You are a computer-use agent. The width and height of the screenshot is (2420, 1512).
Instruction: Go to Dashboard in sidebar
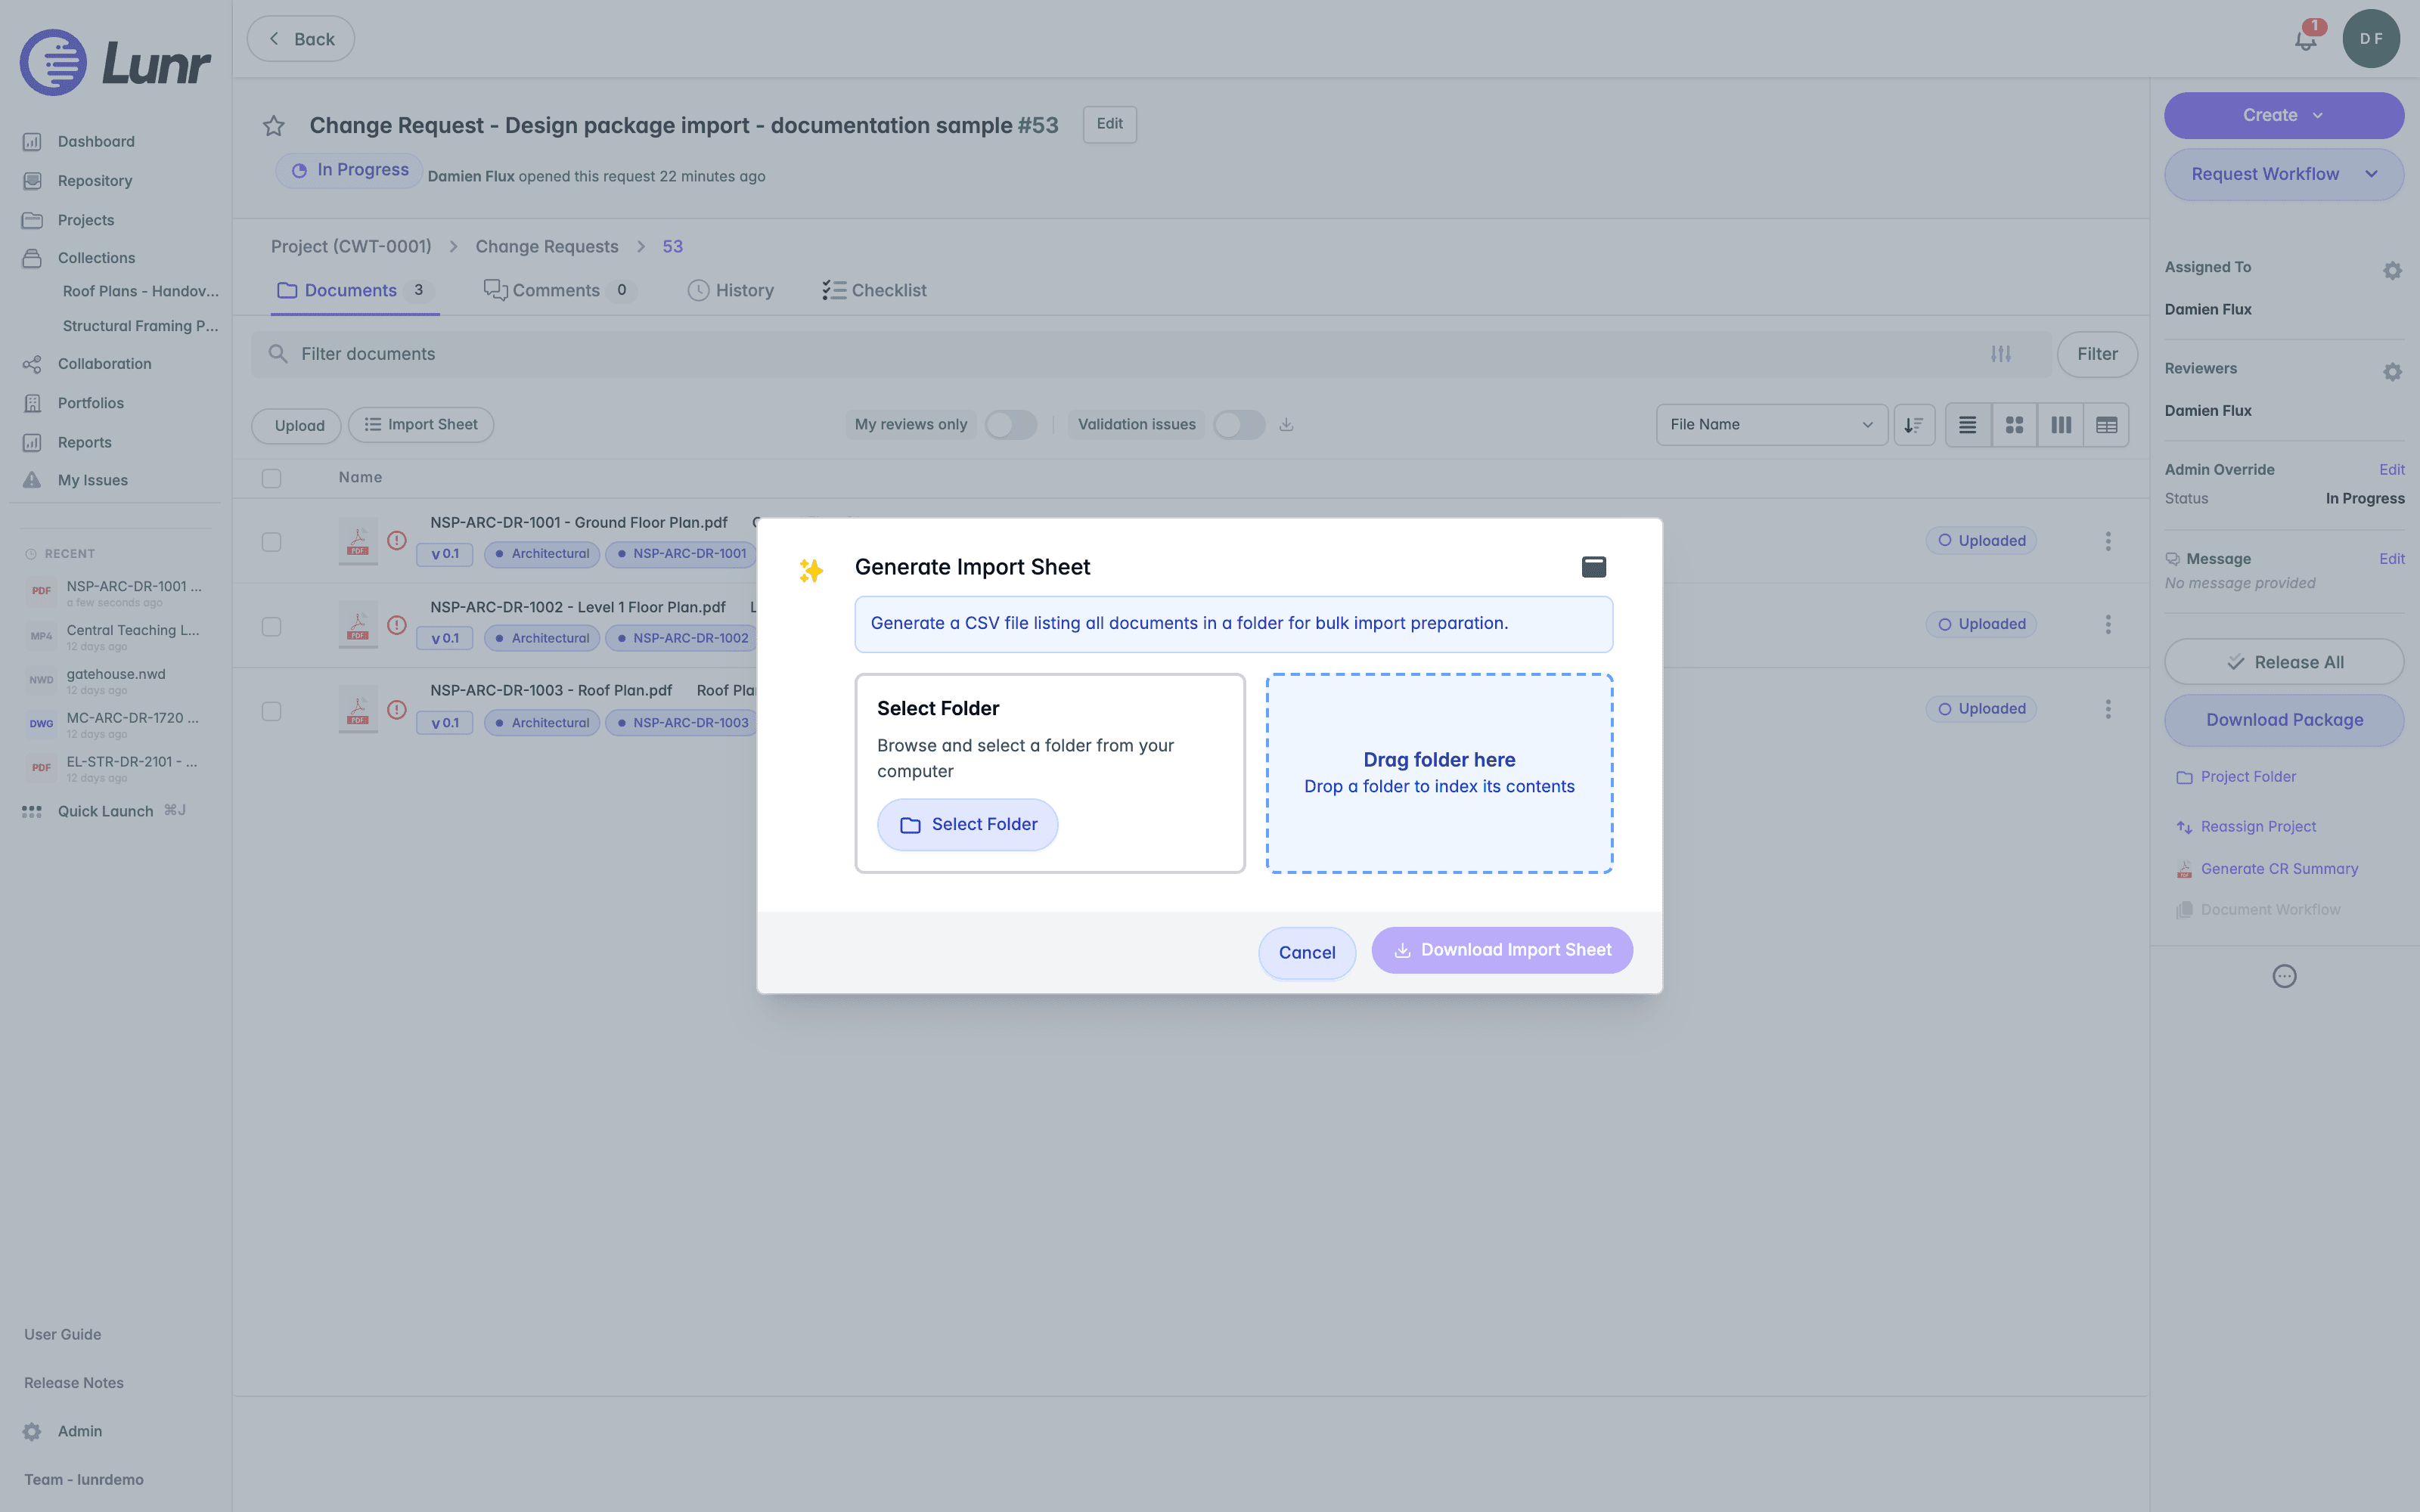click(96, 142)
